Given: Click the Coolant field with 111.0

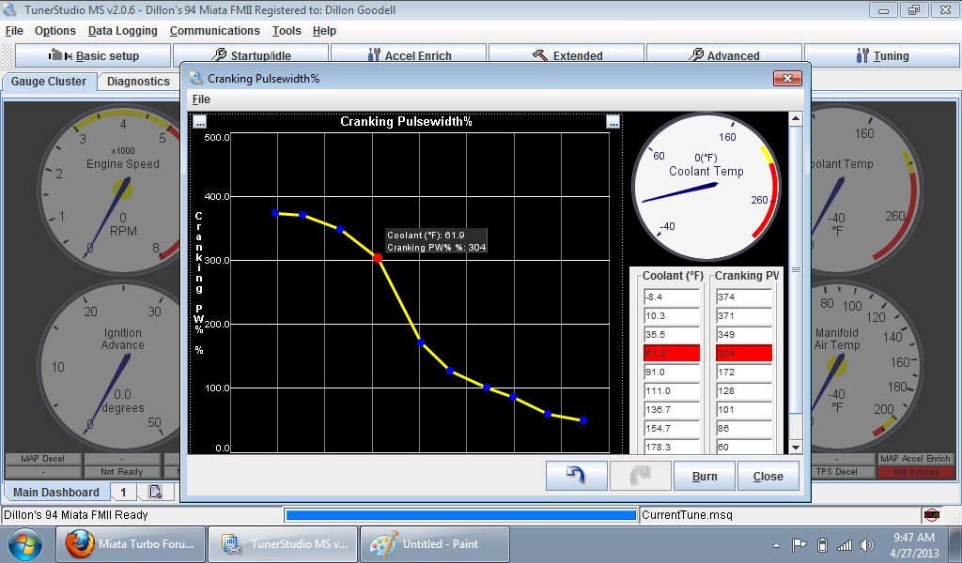Looking at the screenshot, I should [x=672, y=391].
